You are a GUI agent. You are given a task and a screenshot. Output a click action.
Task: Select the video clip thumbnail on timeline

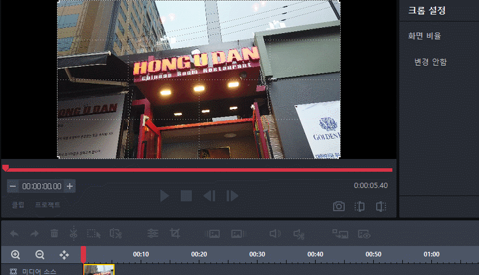99,270
